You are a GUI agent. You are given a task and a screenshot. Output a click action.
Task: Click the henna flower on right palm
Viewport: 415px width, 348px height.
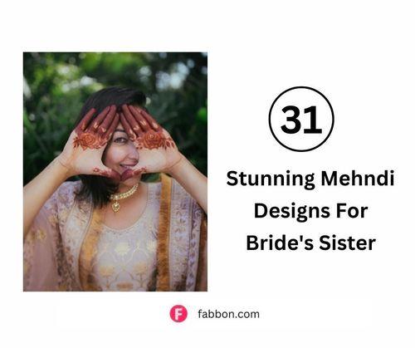tap(154, 140)
